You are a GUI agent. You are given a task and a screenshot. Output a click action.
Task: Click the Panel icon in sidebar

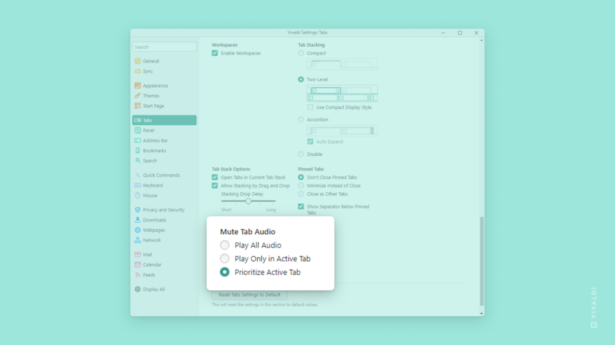[x=138, y=130]
